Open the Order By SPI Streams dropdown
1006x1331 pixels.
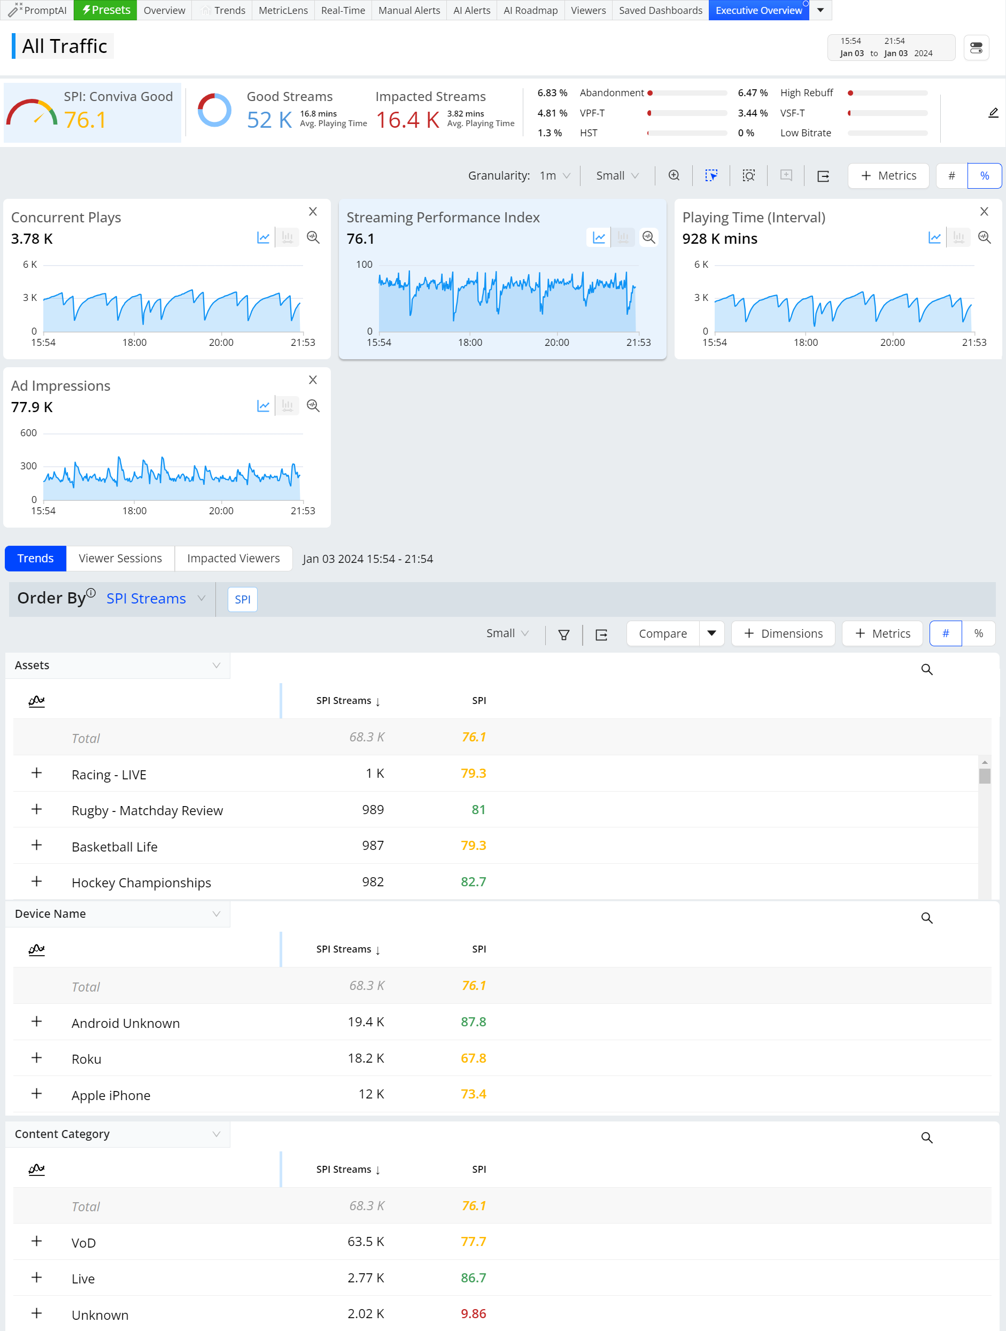tap(156, 598)
